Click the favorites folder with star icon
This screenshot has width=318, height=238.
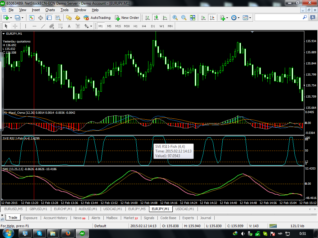[69, 18]
